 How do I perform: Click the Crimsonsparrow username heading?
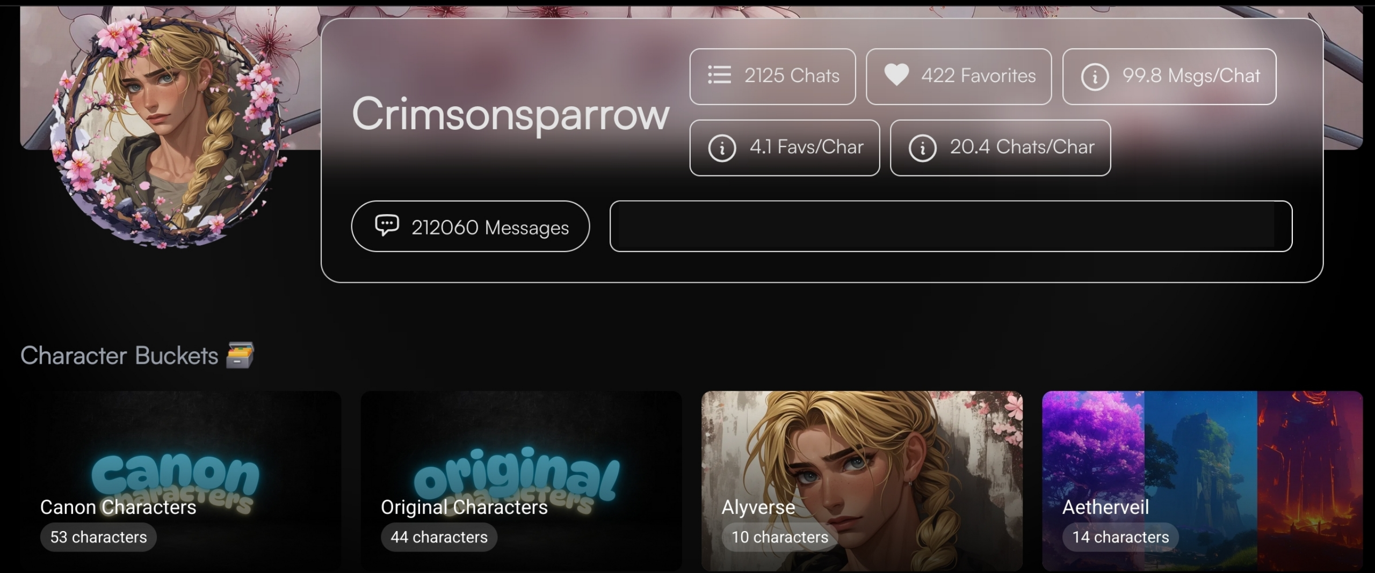pyautogui.click(x=510, y=114)
